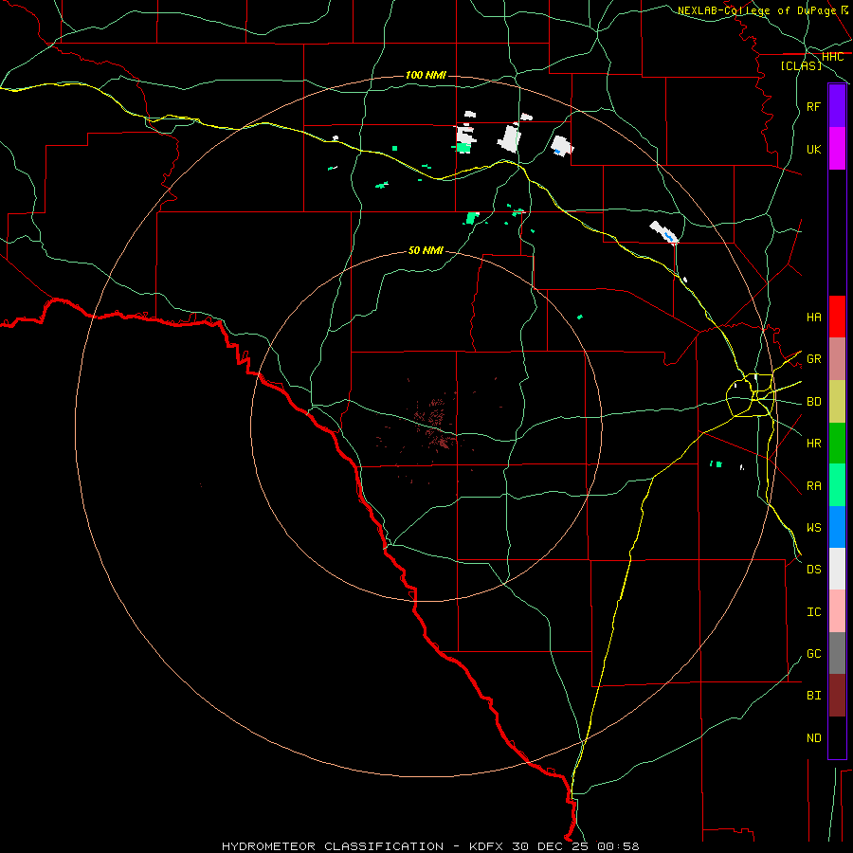The height and width of the screenshot is (853, 853).
Task: Click the KDFX radar site identifier
Action: pos(487,846)
